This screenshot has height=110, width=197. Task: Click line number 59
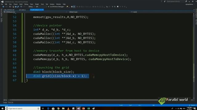click(14, 46)
